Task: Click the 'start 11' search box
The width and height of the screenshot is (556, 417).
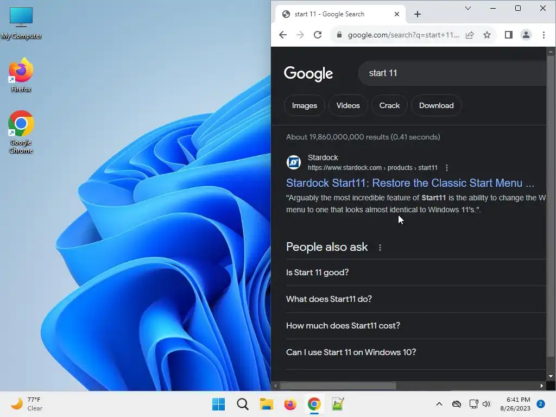Action: click(x=452, y=73)
